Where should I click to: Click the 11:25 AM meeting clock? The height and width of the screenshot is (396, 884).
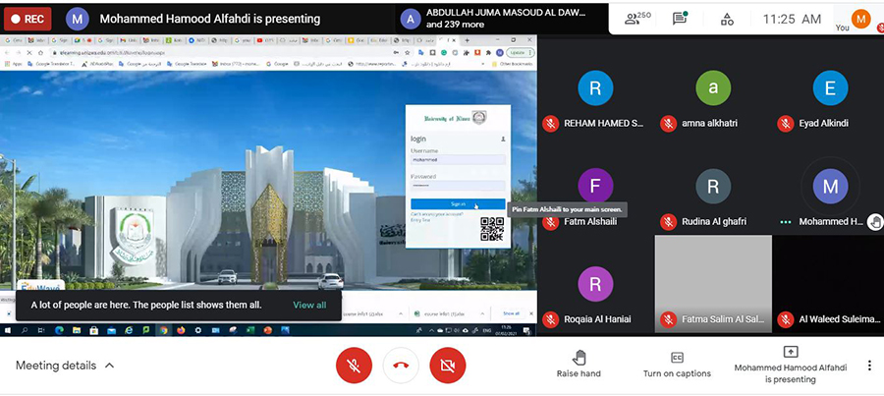tap(792, 20)
